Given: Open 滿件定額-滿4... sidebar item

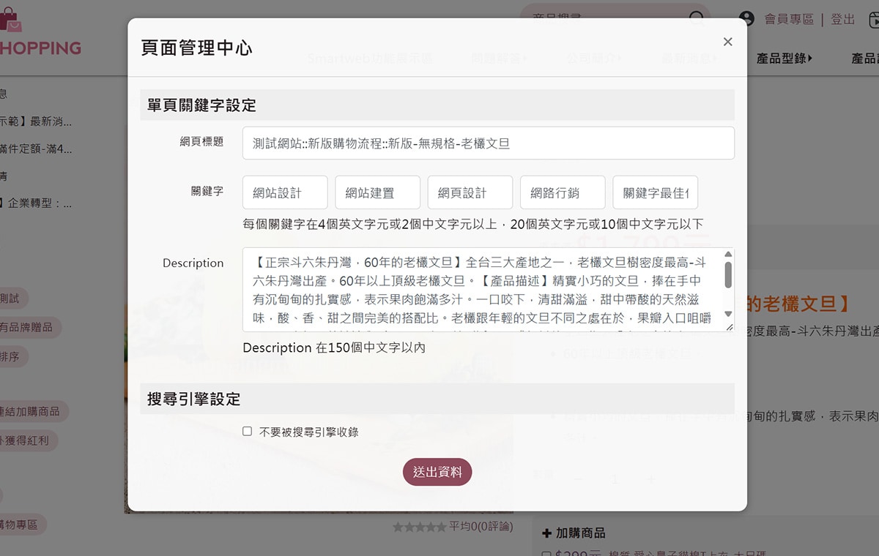Looking at the screenshot, I should [36, 149].
